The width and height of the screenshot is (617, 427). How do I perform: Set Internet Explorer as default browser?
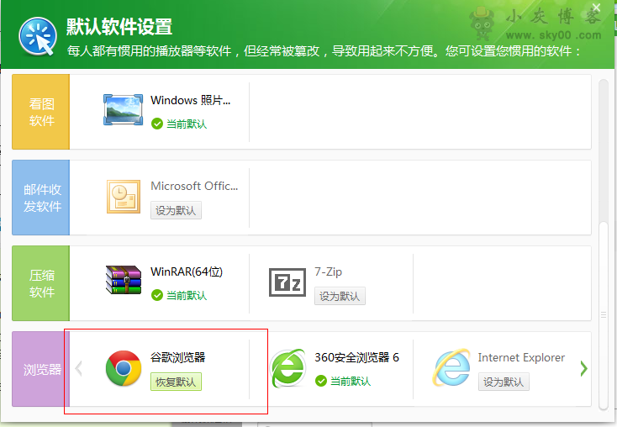pyautogui.click(x=504, y=382)
